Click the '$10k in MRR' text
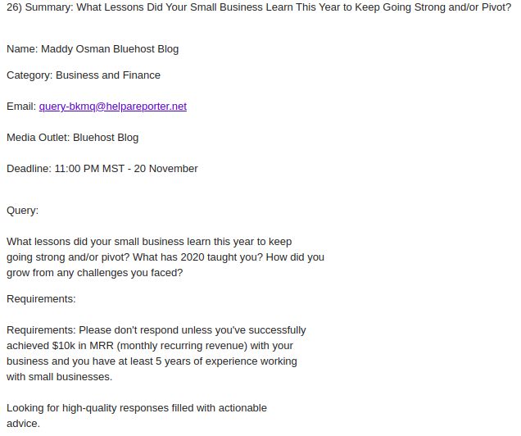Viewport: 521px width, 436px height. (83, 346)
